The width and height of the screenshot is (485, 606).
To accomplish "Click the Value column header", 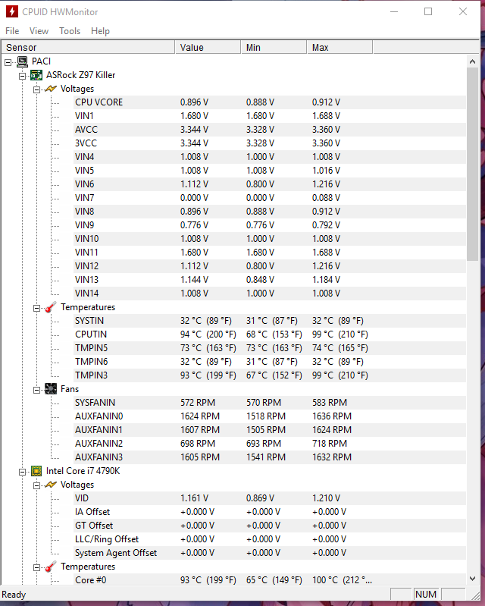I will 208,47.
